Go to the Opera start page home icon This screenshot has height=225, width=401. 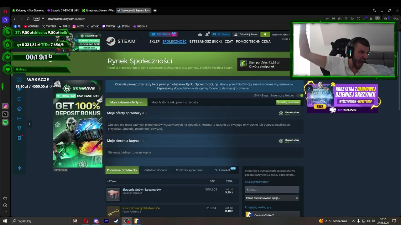pyautogui.click(x=5, y=20)
